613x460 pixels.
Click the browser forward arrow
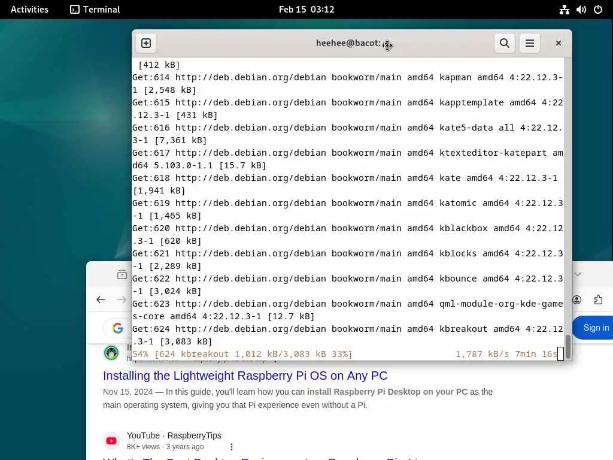click(122, 299)
